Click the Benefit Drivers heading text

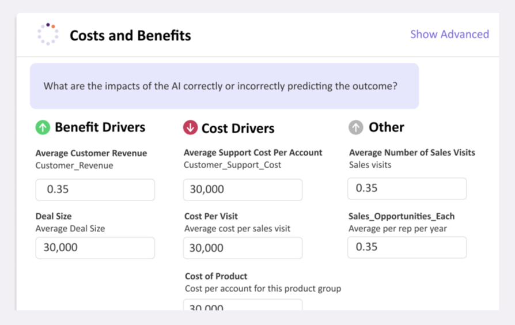tap(100, 127)
